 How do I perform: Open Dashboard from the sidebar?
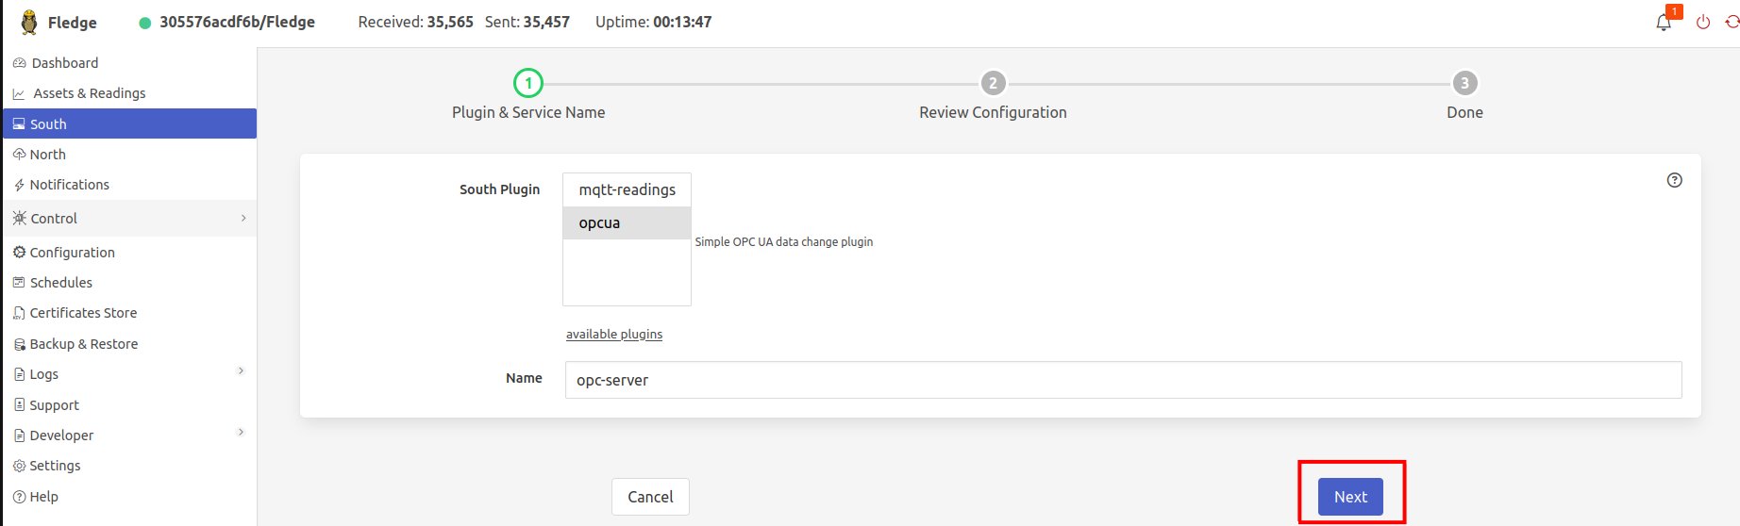[x=64, y=63]
